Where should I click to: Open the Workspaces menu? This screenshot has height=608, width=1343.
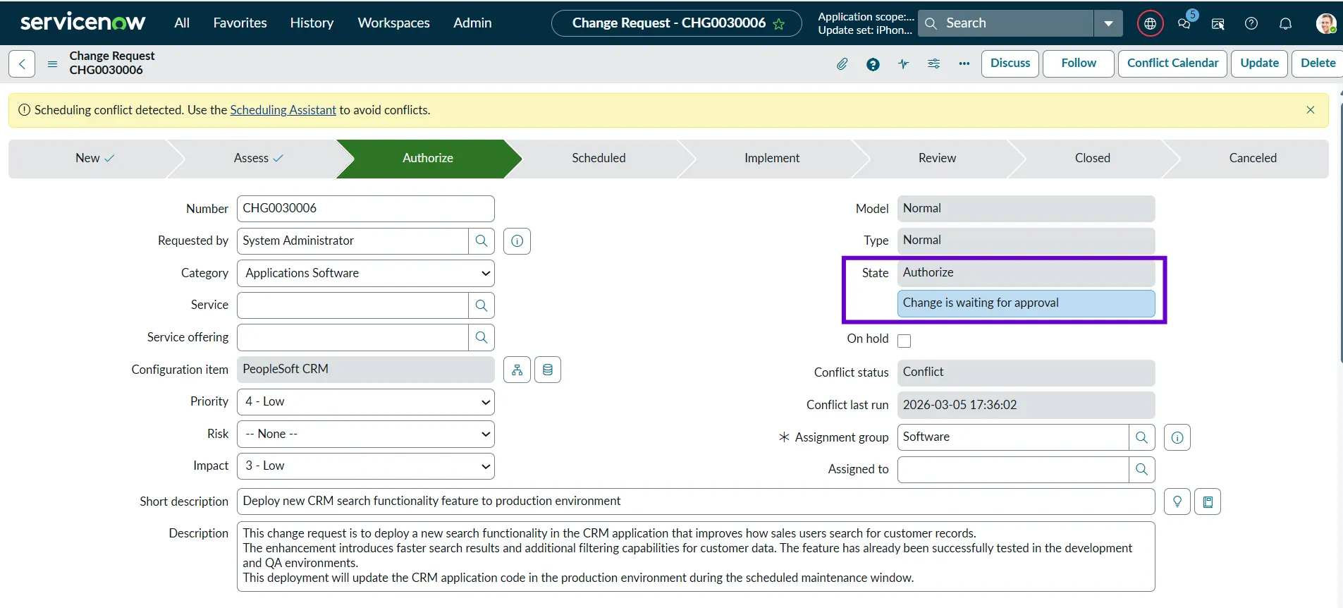pyautogui.click(x=393, y=23)
